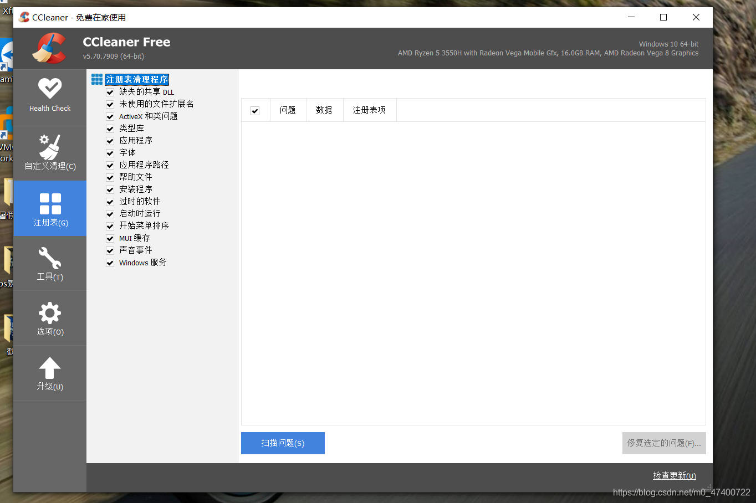Screen dimensions: 756x503
Task: Select the 注册表 grid icon in sidebar
Action: [50, 203]
